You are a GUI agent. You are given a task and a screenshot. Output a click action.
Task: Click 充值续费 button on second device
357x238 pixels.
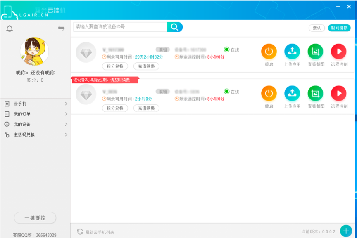point(146,108)
